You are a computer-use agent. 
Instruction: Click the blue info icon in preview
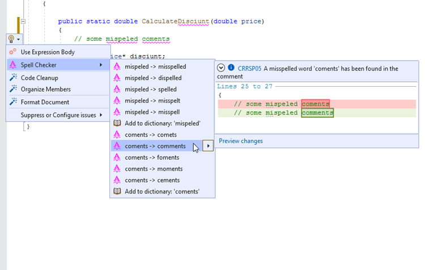pos(231,67)
